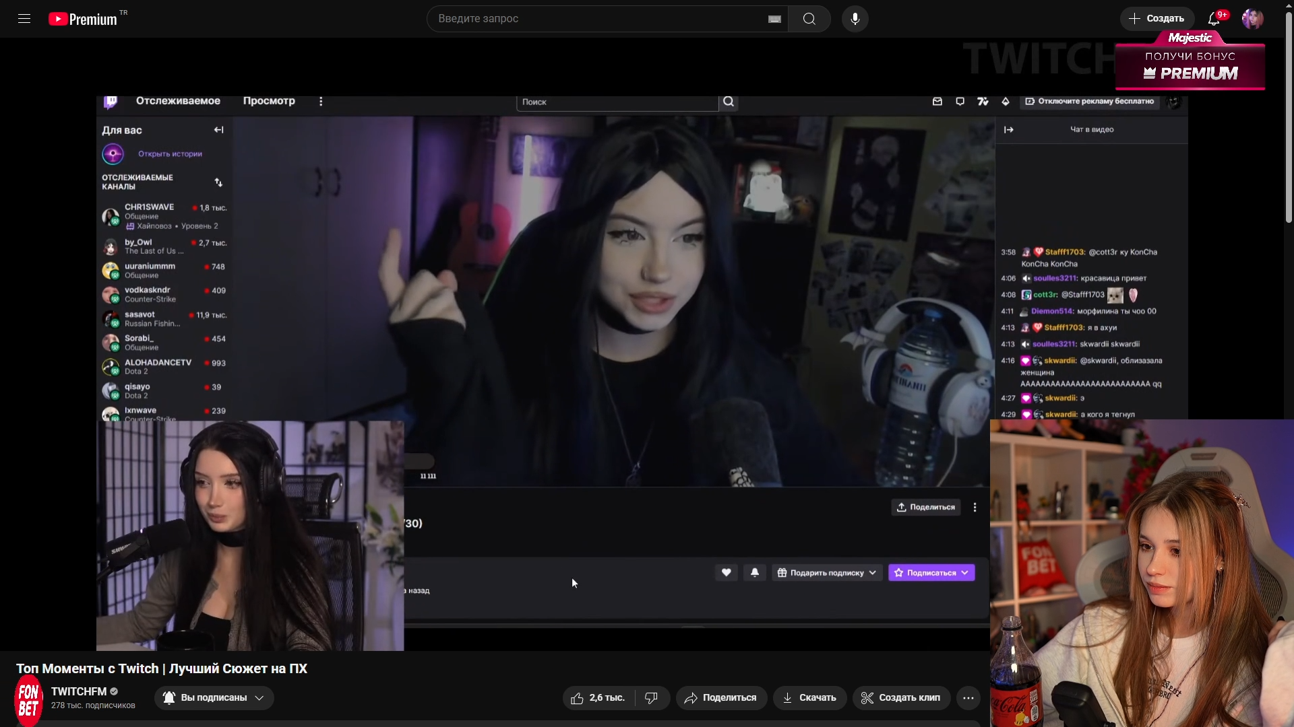This screenshot has width=1294, height=727.
Task: Click the Twitch logo in video
Action: tap(111, 101)
